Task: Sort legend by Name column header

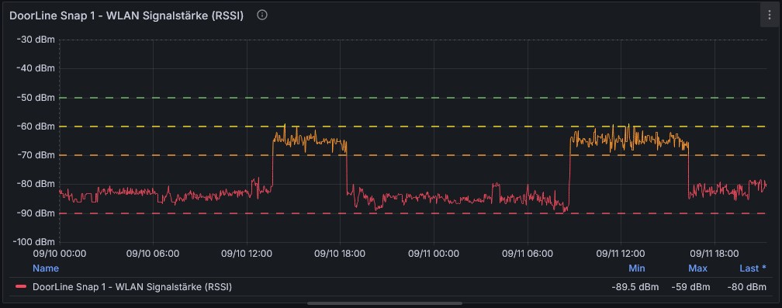Action: point(45,268)
